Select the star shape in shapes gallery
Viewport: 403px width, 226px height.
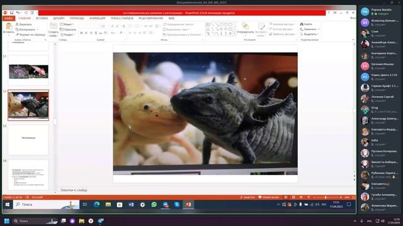(x=230, y=33)
